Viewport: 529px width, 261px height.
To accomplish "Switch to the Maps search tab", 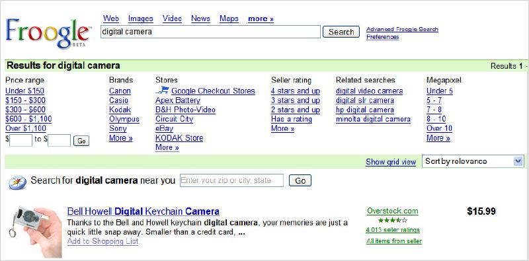I will pyautogui.click(x=229, y=19).
